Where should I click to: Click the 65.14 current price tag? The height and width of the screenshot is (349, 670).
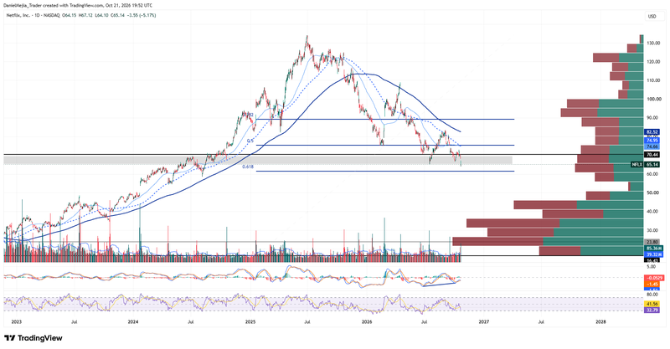click(x=652, y=165)
